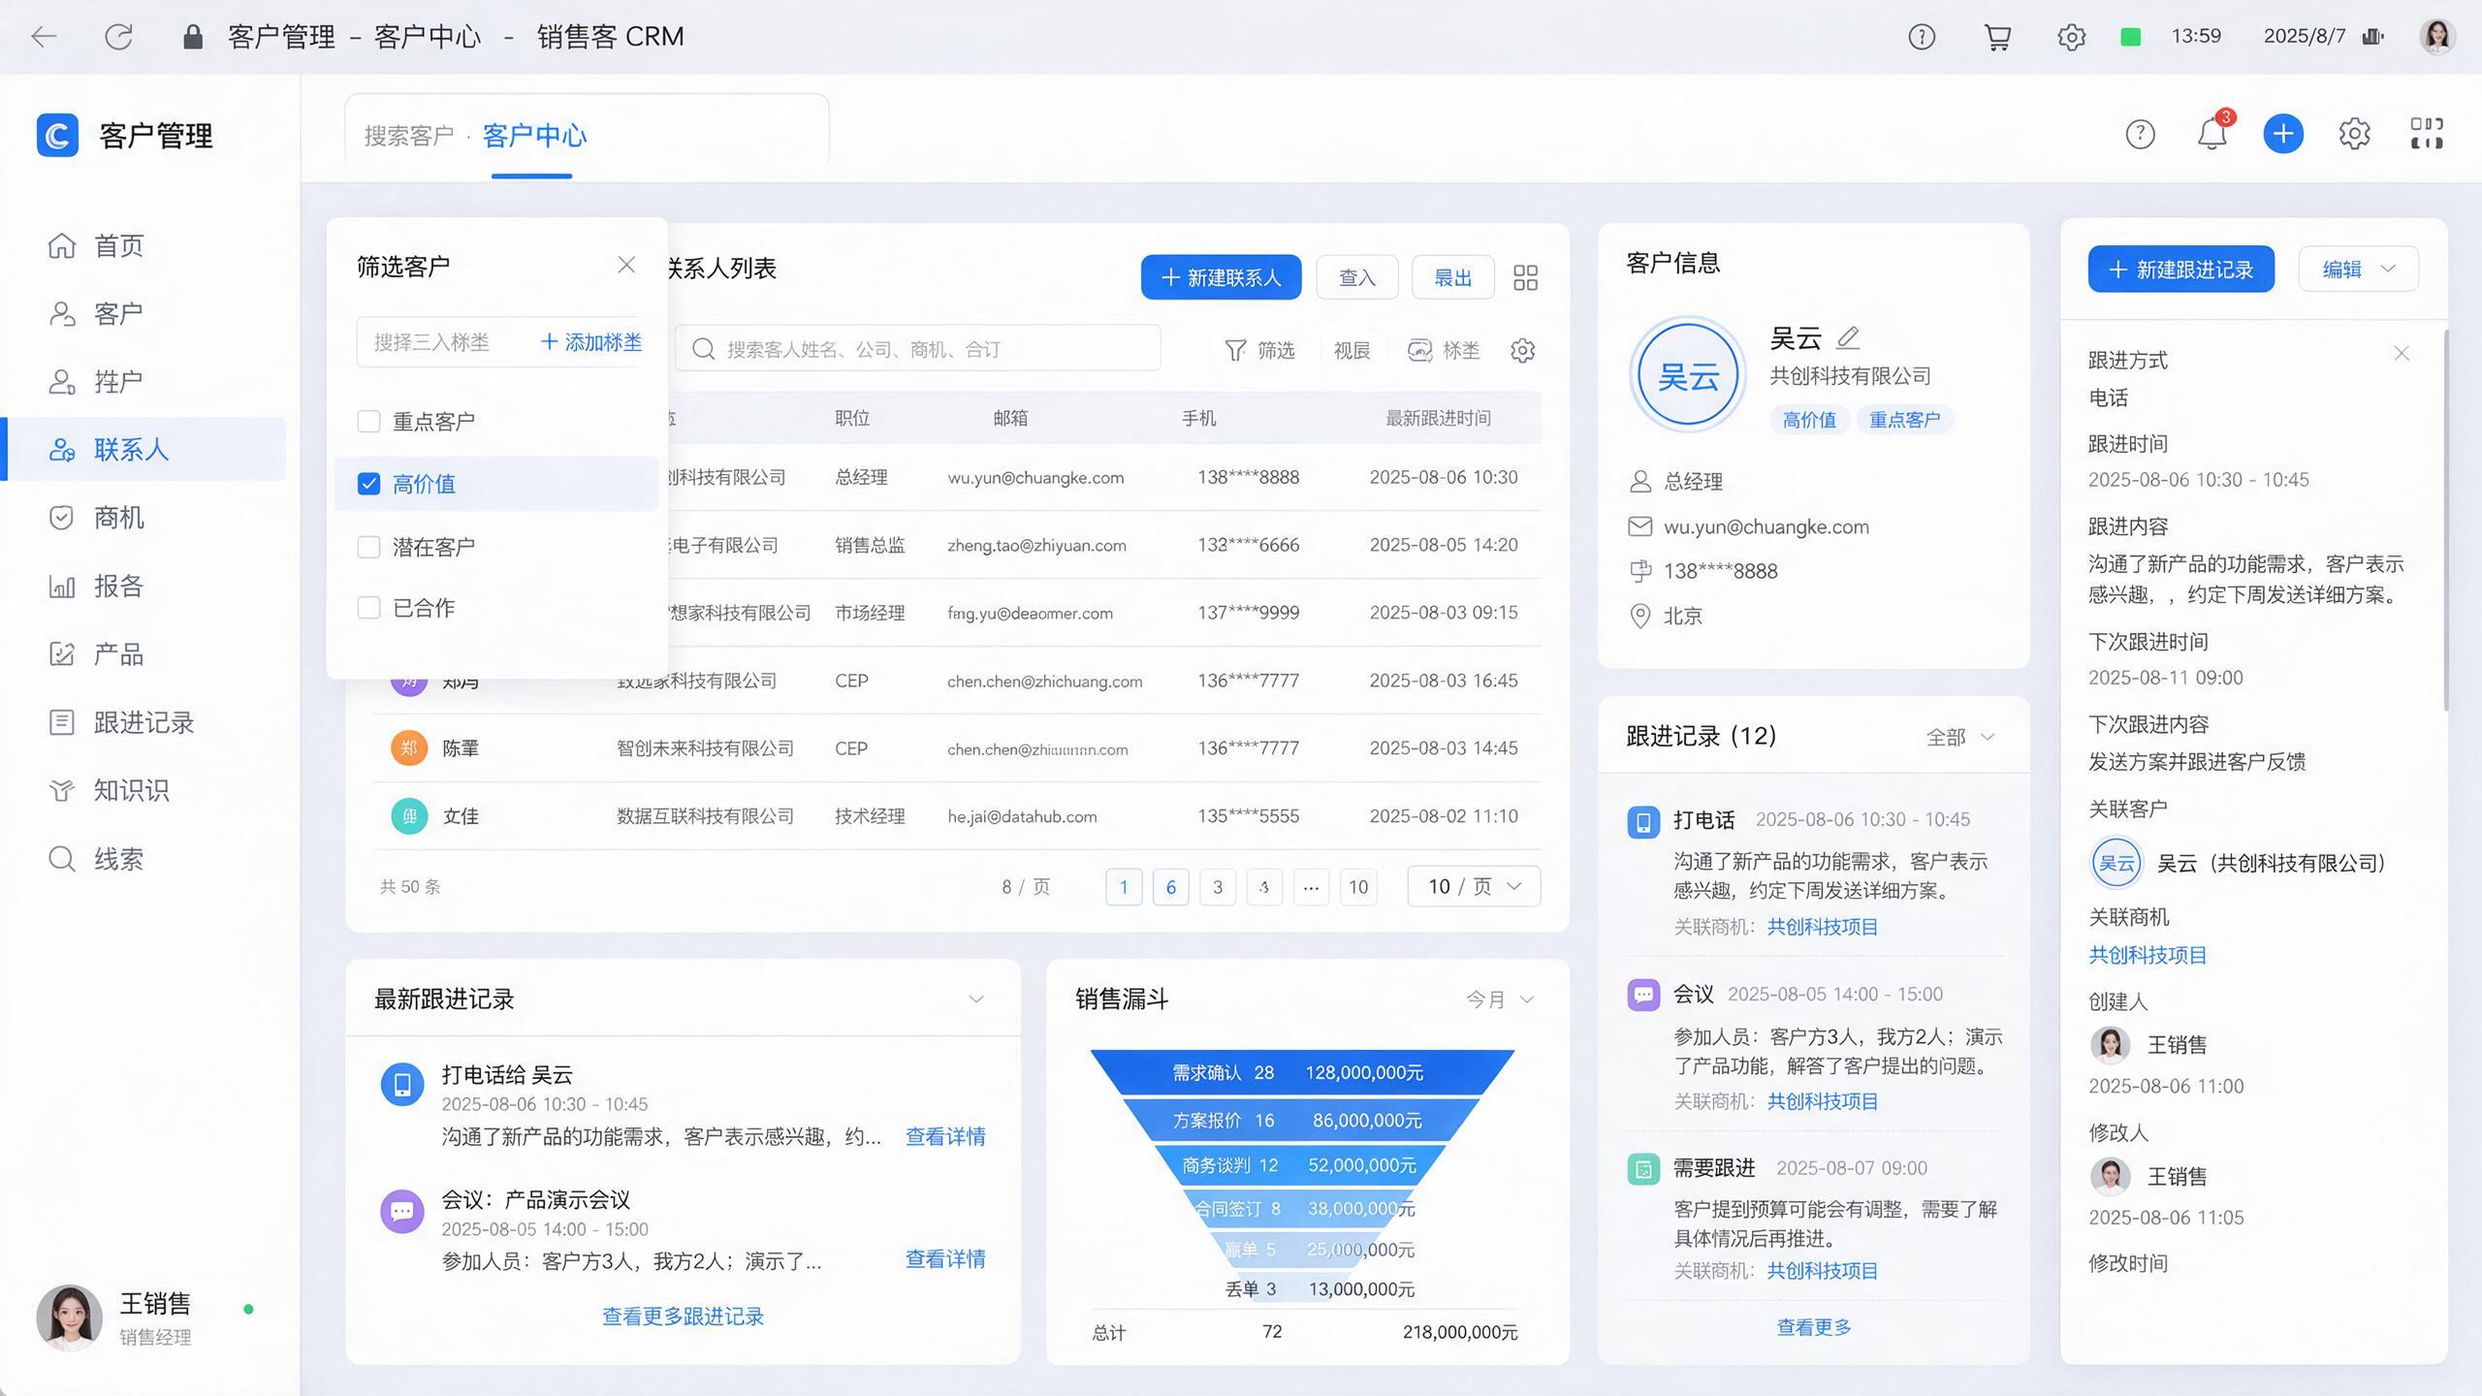
Task: Check the 已合作 filter checkbox
Action: click(368, 608)
